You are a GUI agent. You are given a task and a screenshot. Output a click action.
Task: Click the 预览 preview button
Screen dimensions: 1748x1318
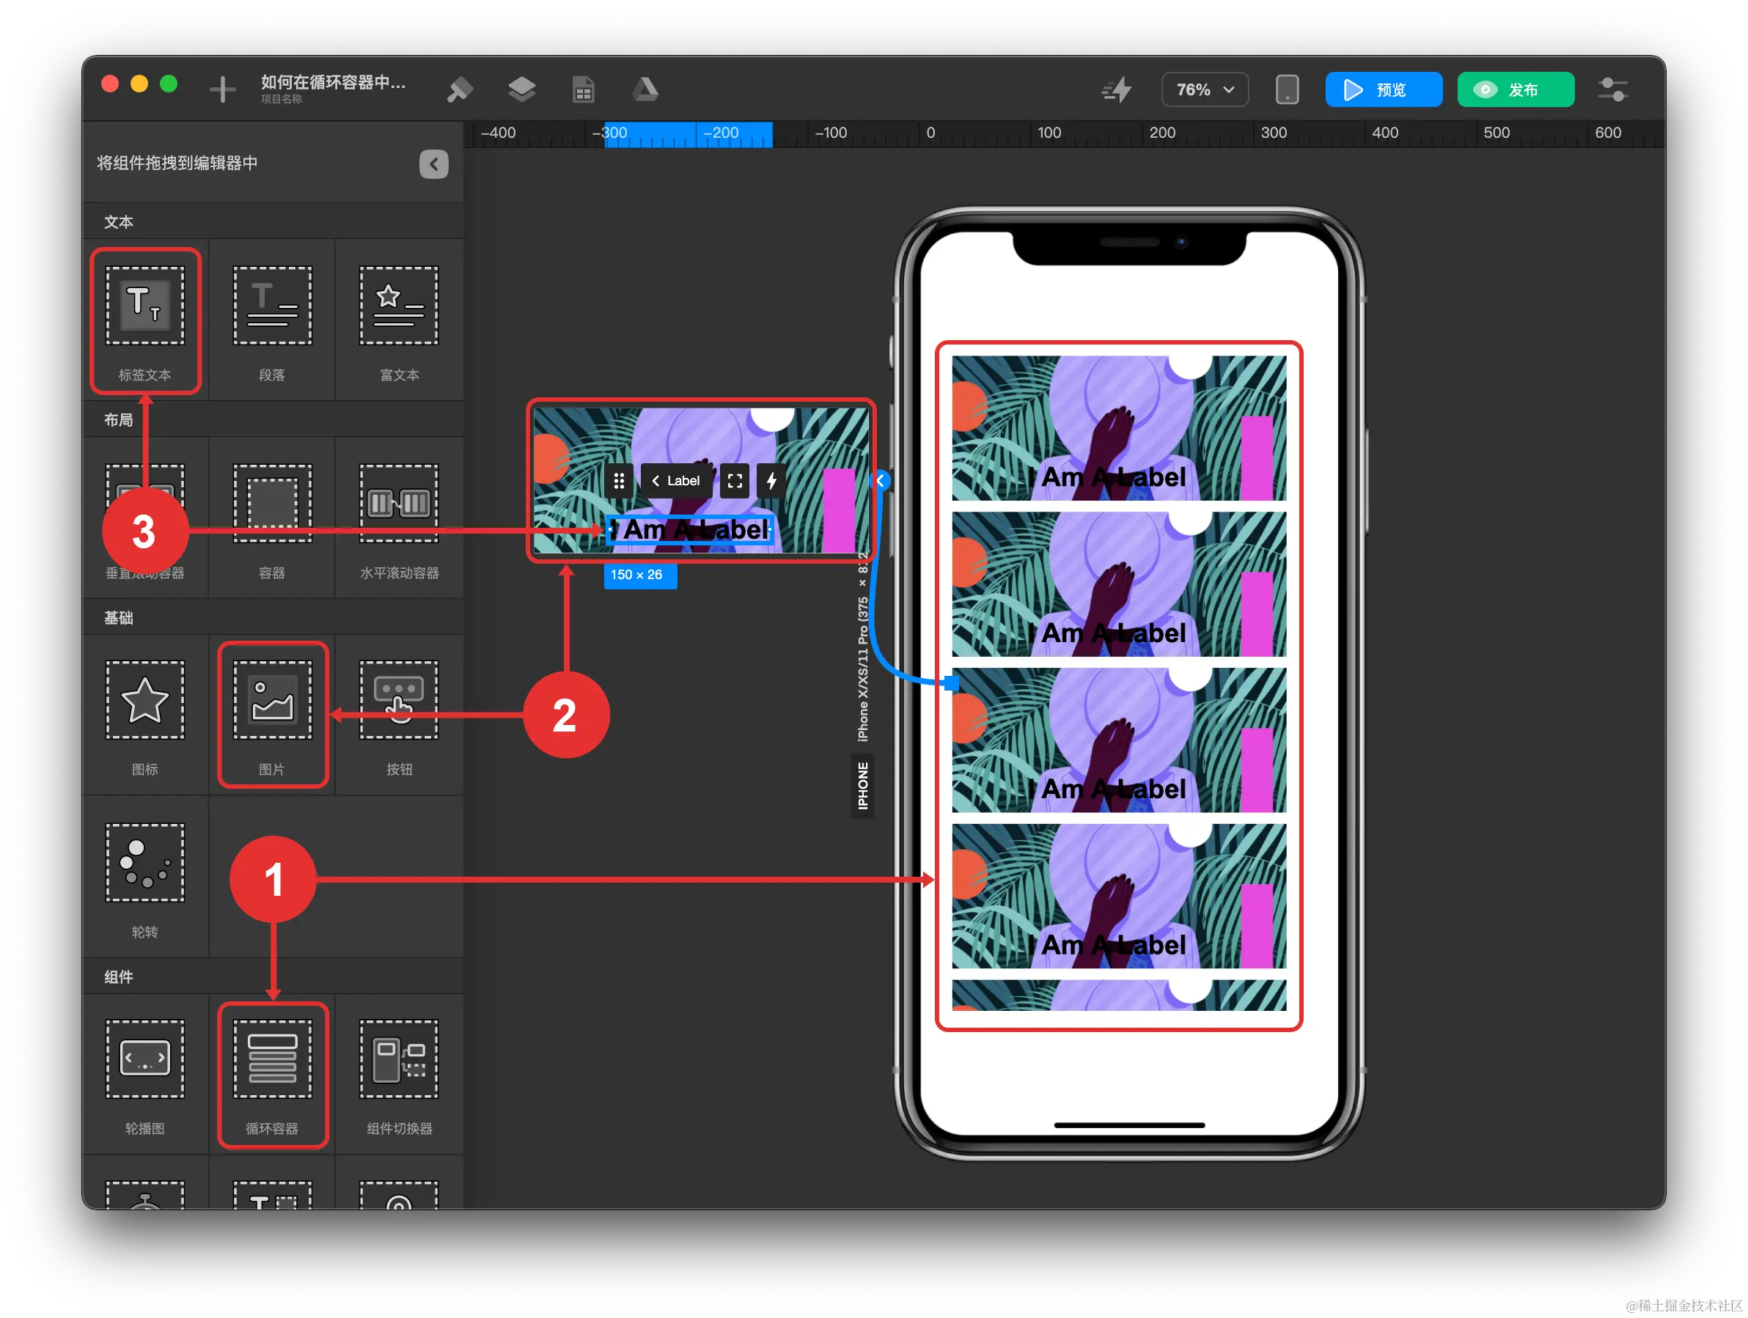[1383, 89]
